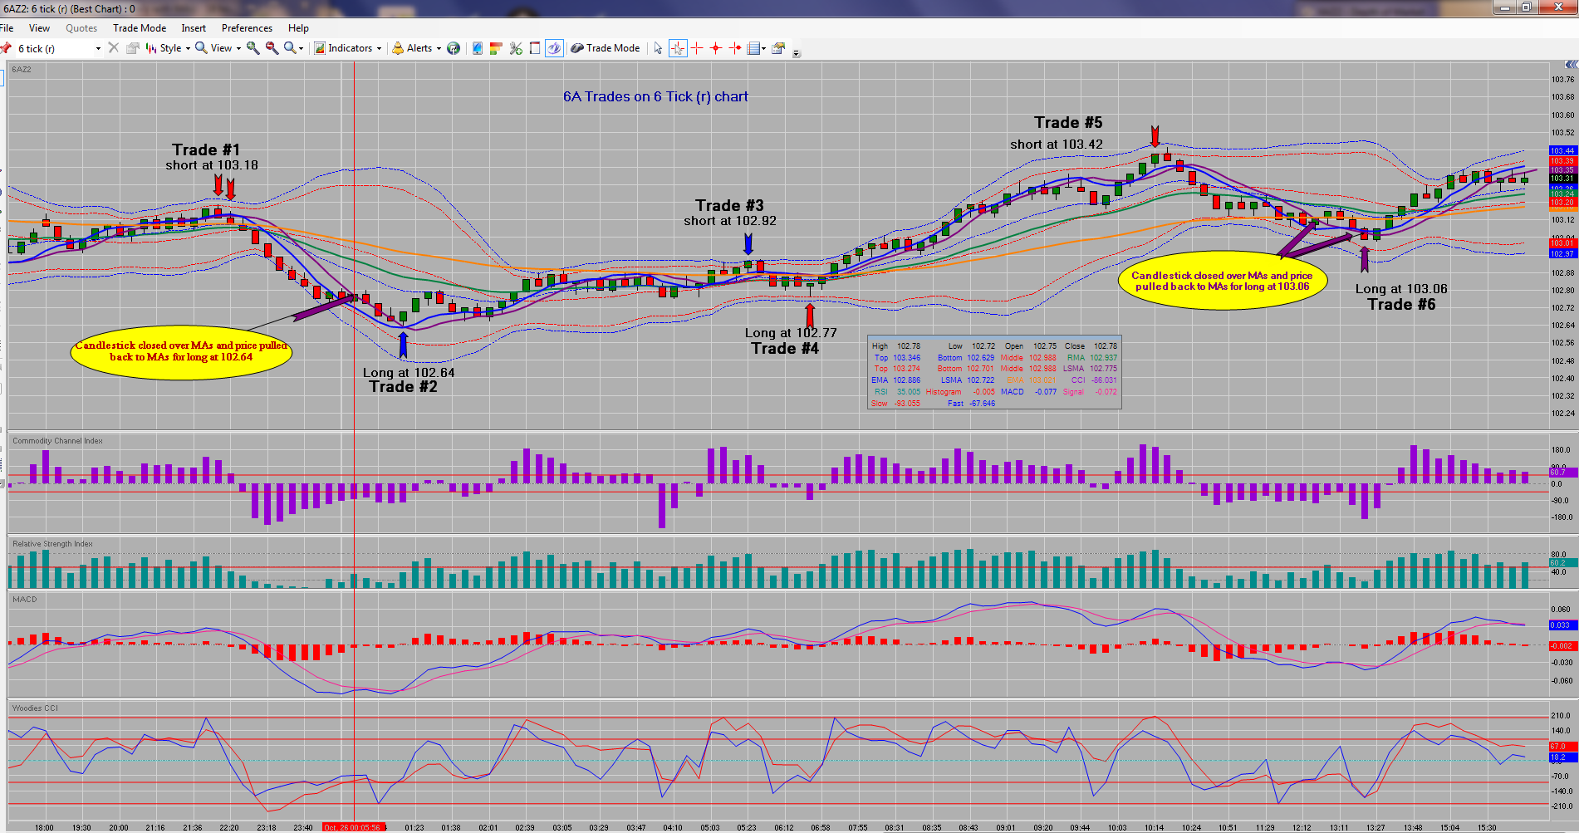This screenshot has height=833, width=1579.
Task: Zoom in with the green plus magnifier
Action: tap(253, 48)
